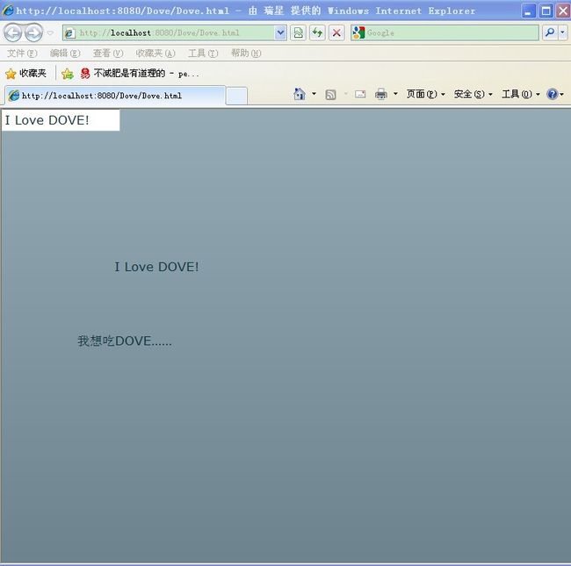Open the 编辑(E) menu
Viewport: 571px width, 566px height.
click(65, 54)
